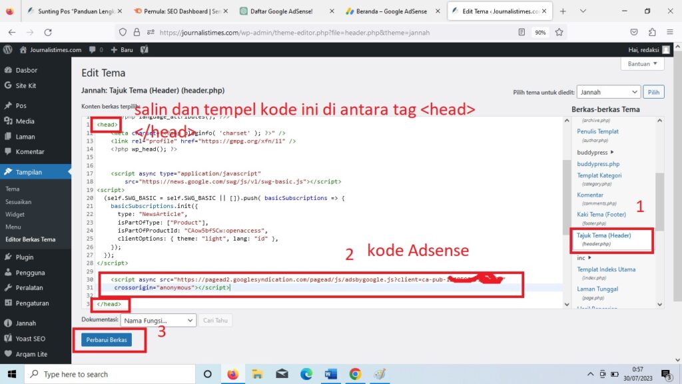The image size is (682, 384).
Task: Open the Plugin menu in sidebar
Action: tap(25, 257)
